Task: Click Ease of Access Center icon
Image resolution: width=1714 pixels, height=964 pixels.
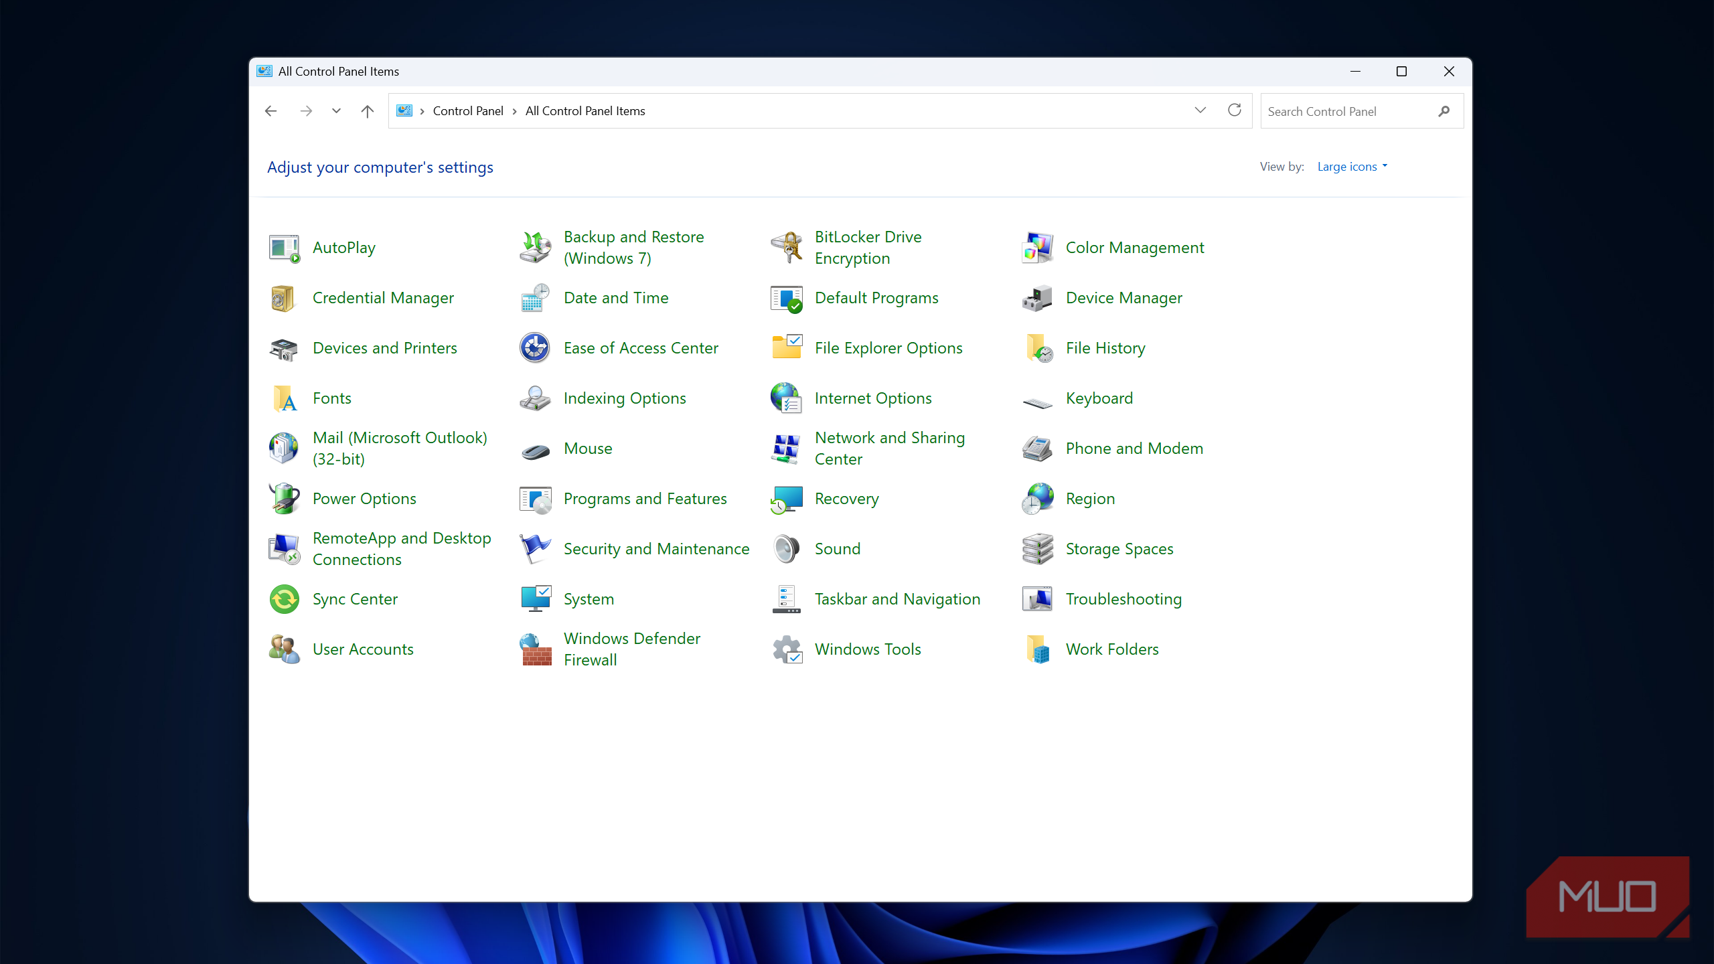Action: point(535,348)
